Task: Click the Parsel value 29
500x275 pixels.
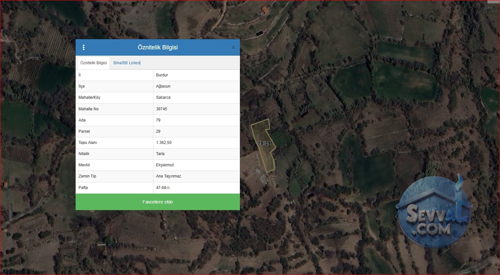Action: coord(158,131)
